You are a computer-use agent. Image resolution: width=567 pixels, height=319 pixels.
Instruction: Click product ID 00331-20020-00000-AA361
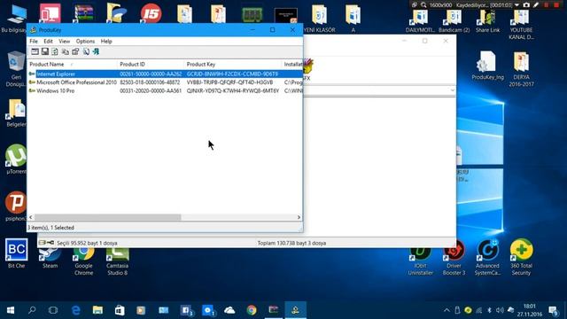pos(151,90)
